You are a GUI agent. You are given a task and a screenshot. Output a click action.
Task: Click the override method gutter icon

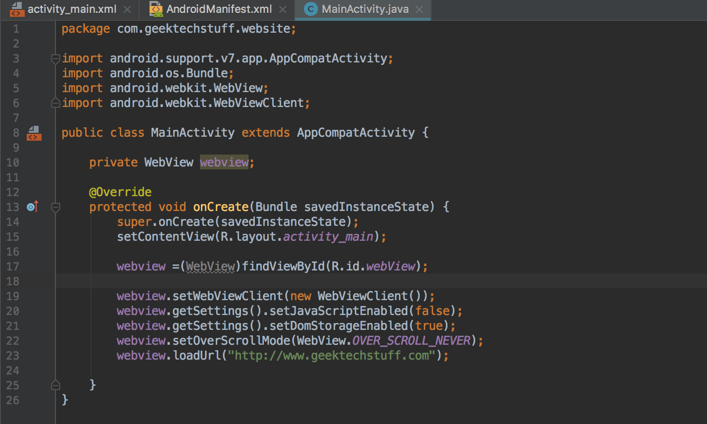[x=32, y=207]
